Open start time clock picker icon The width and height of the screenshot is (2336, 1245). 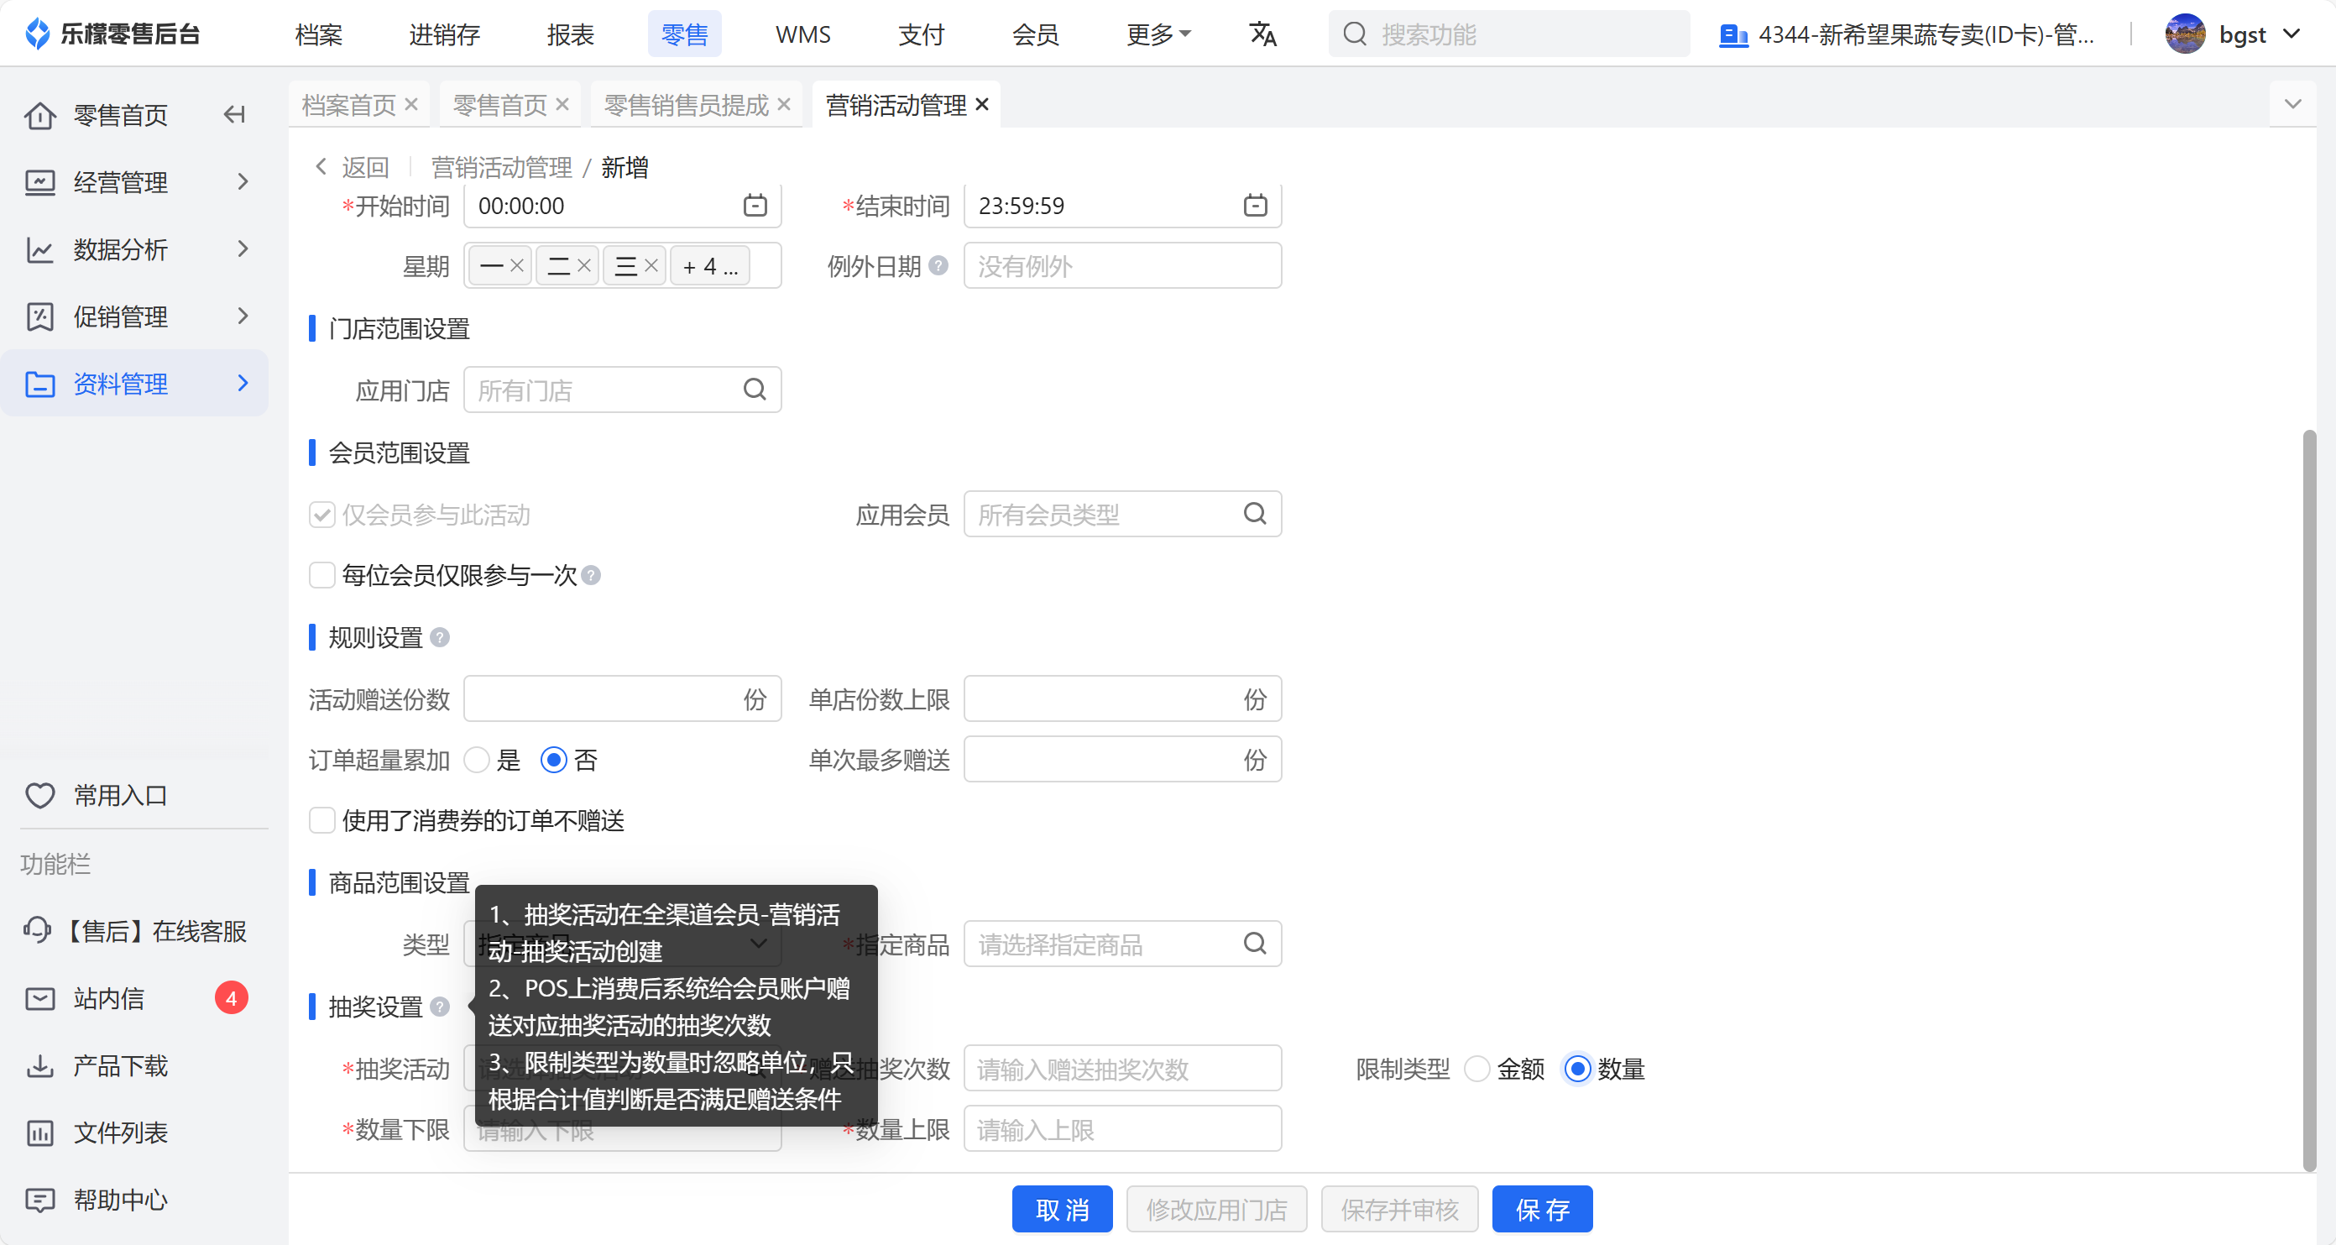pyautogui.click(x=755, y=206)
